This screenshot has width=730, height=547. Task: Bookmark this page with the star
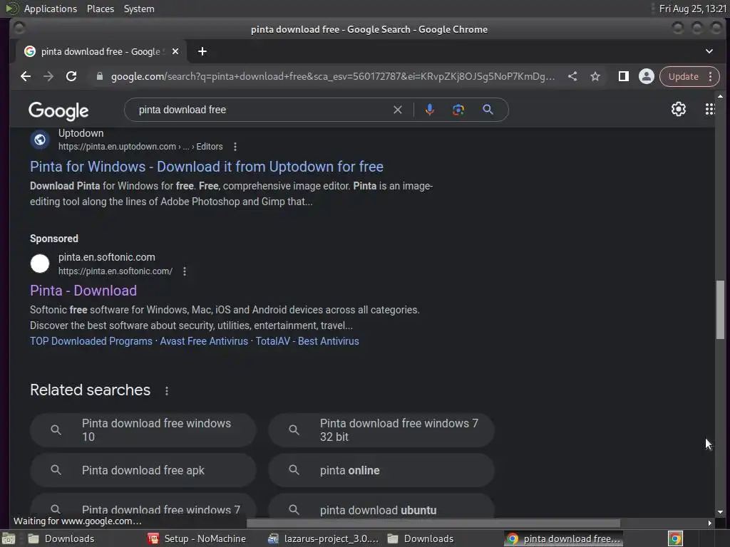[x=595, y=76]
